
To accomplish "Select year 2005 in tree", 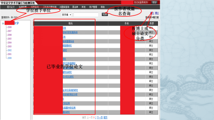I will pos(10,39).
